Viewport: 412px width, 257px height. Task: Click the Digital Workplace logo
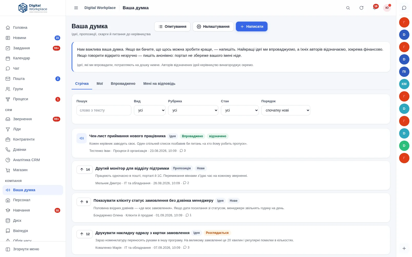(33, 8)
